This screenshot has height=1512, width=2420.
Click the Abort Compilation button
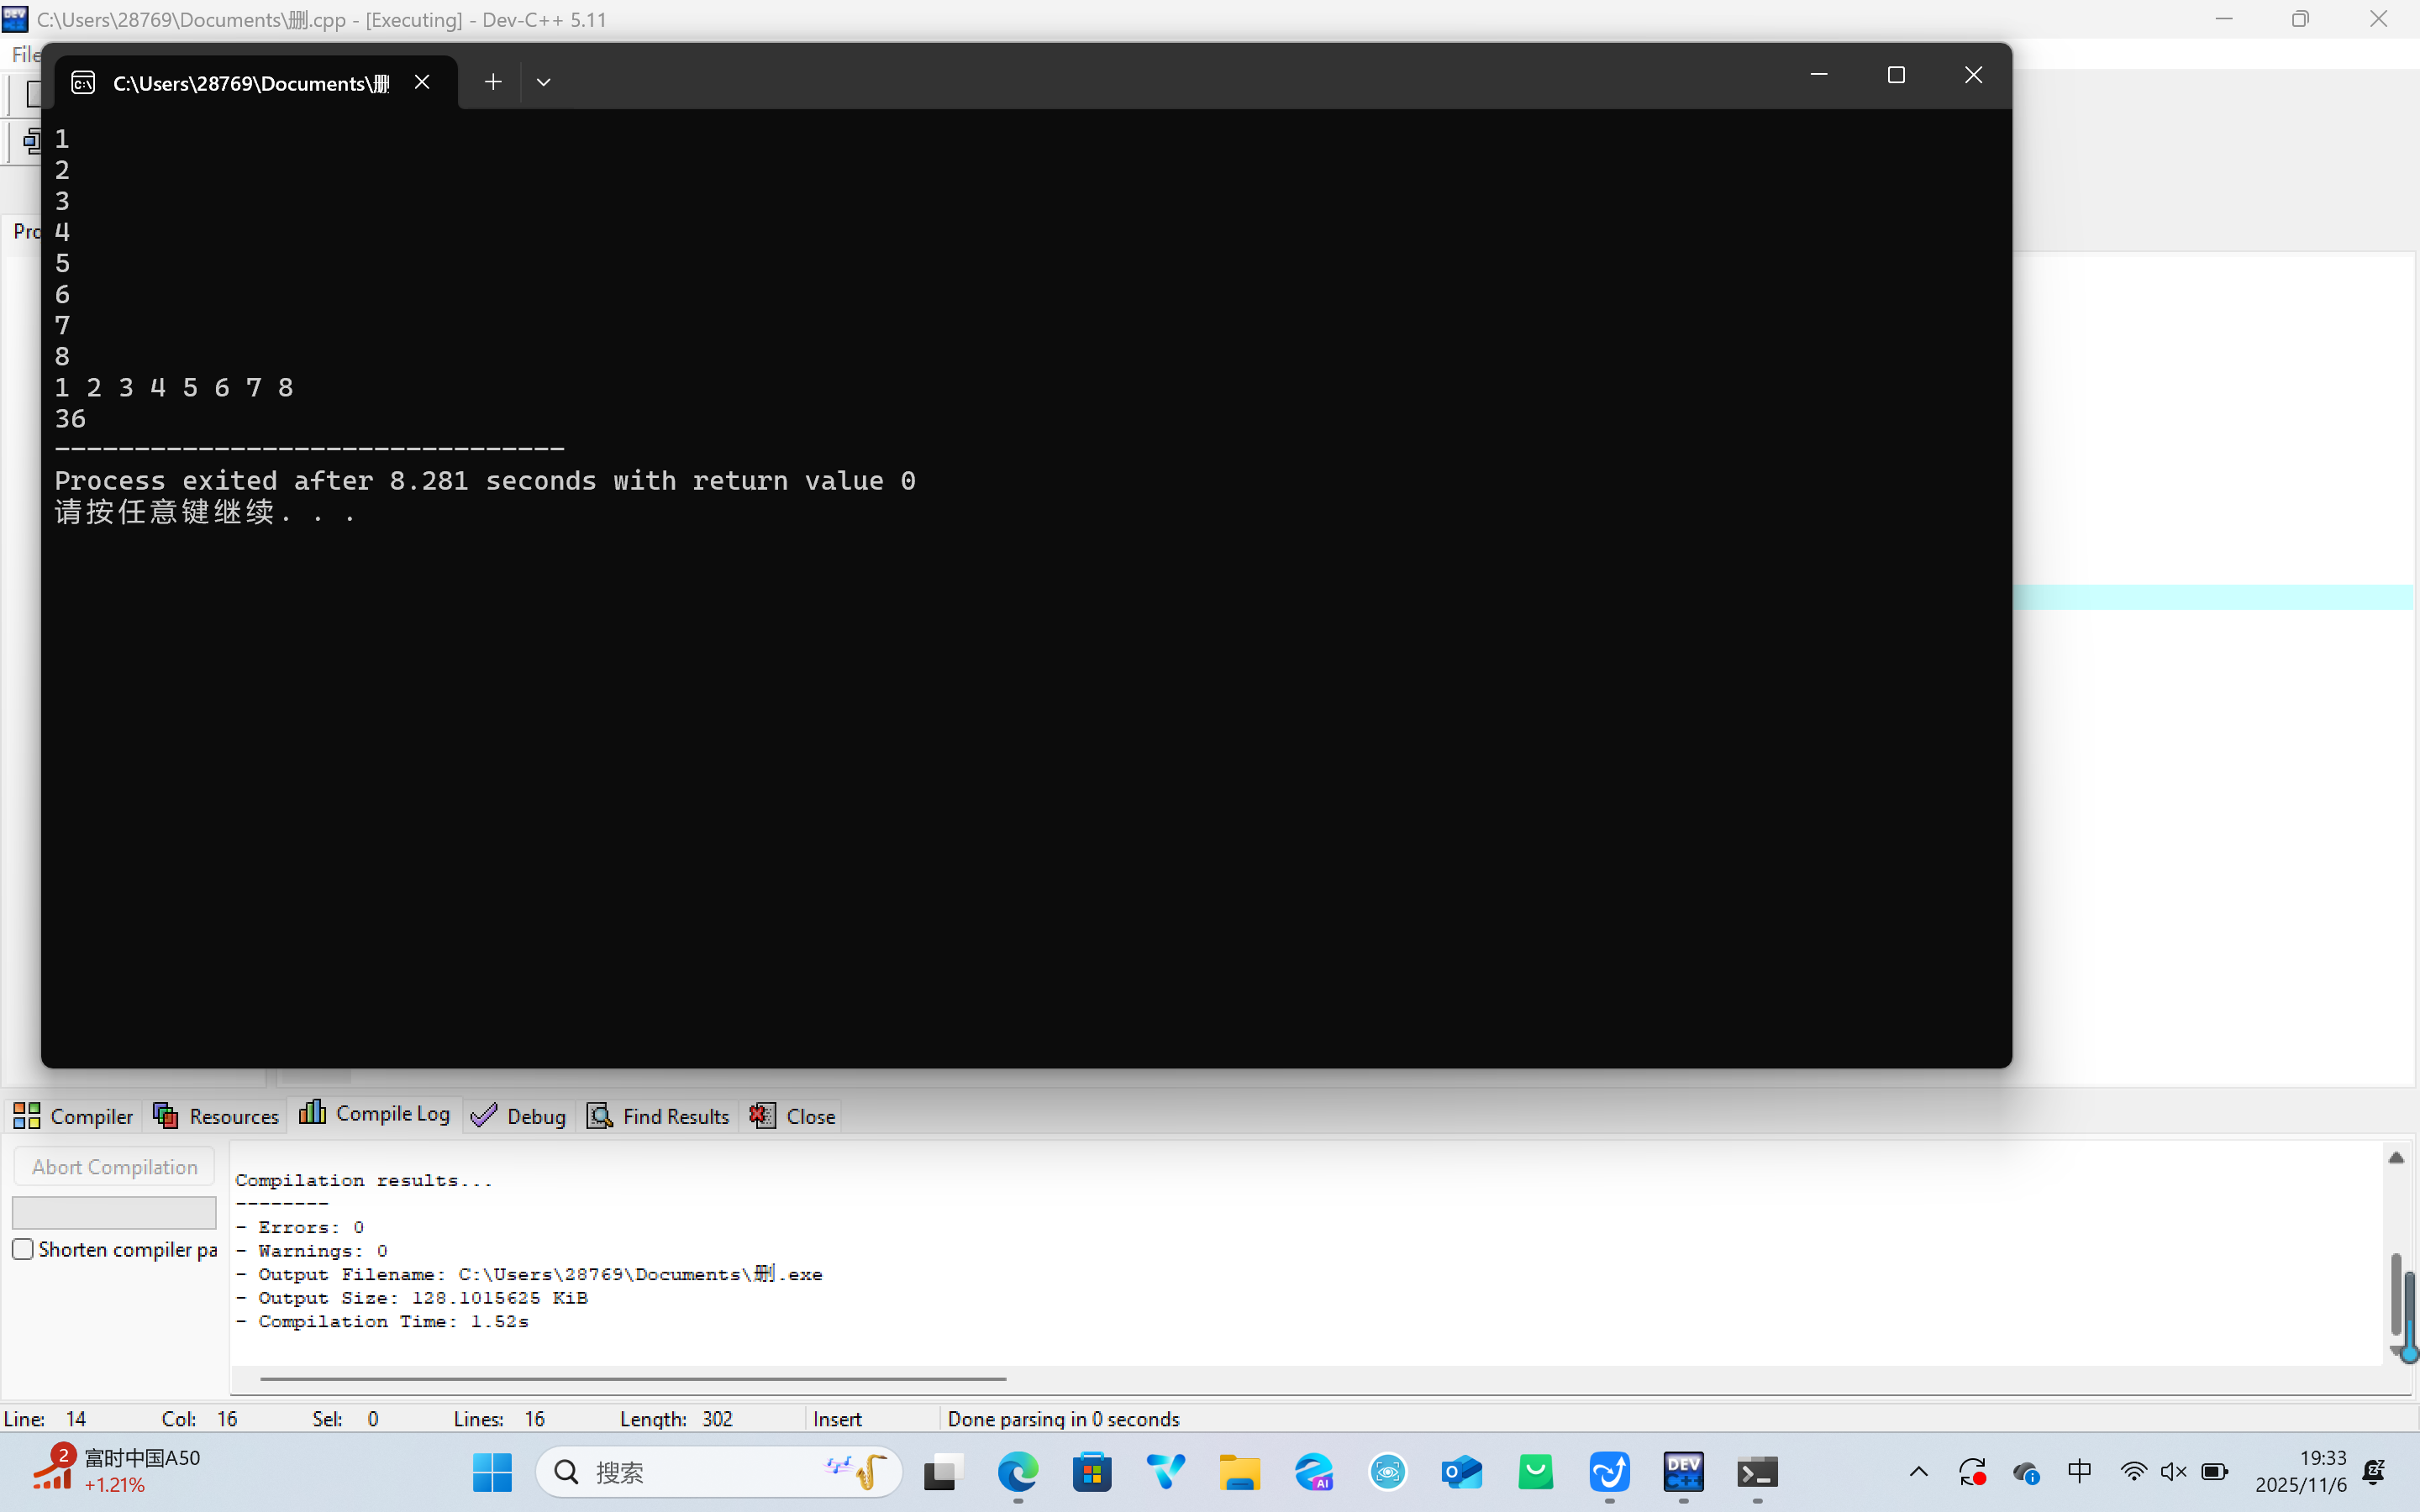point(114,1167)
